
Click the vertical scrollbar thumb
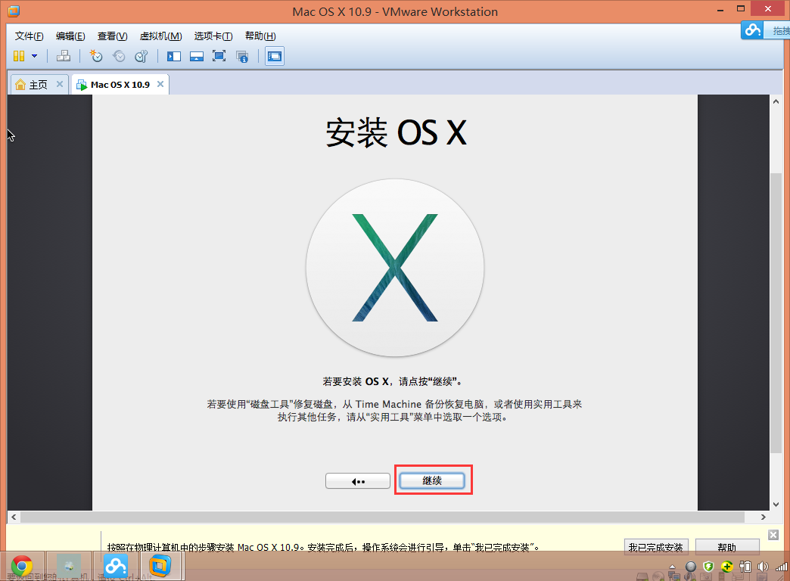(x=776, y=312)
